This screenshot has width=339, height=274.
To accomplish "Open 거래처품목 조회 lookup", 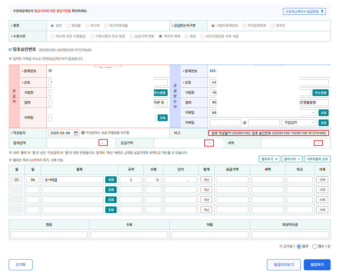I will [317, 159].
